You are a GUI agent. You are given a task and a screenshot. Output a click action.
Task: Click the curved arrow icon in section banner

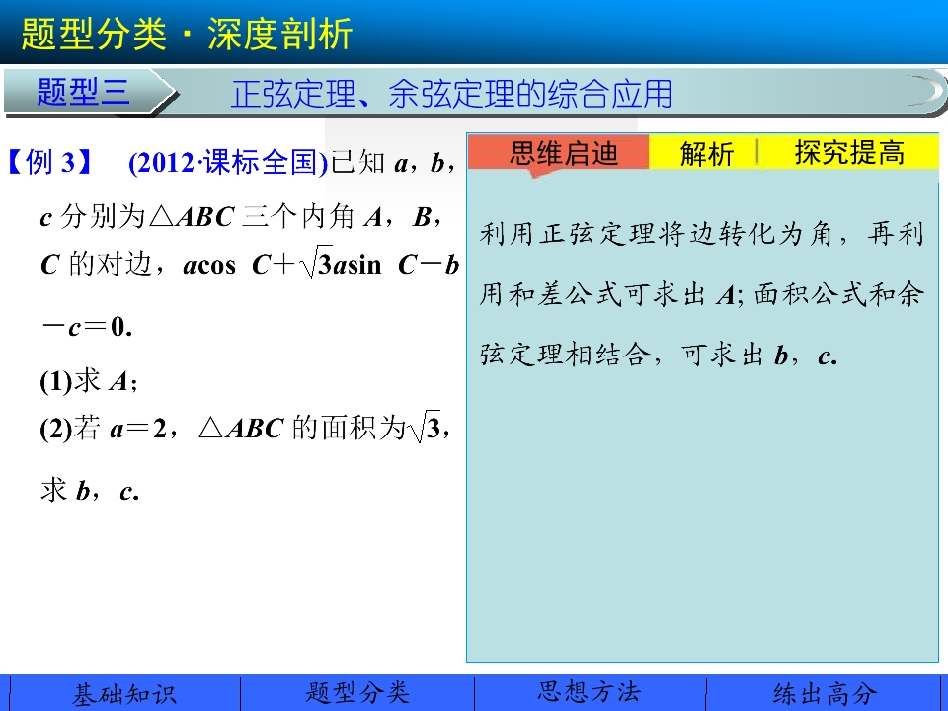[x=926, y=91]
